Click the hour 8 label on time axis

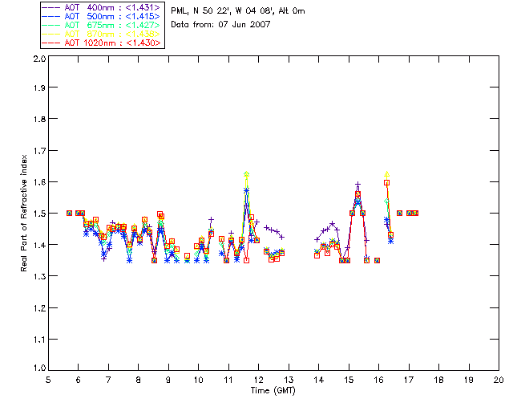coord(139,380)
